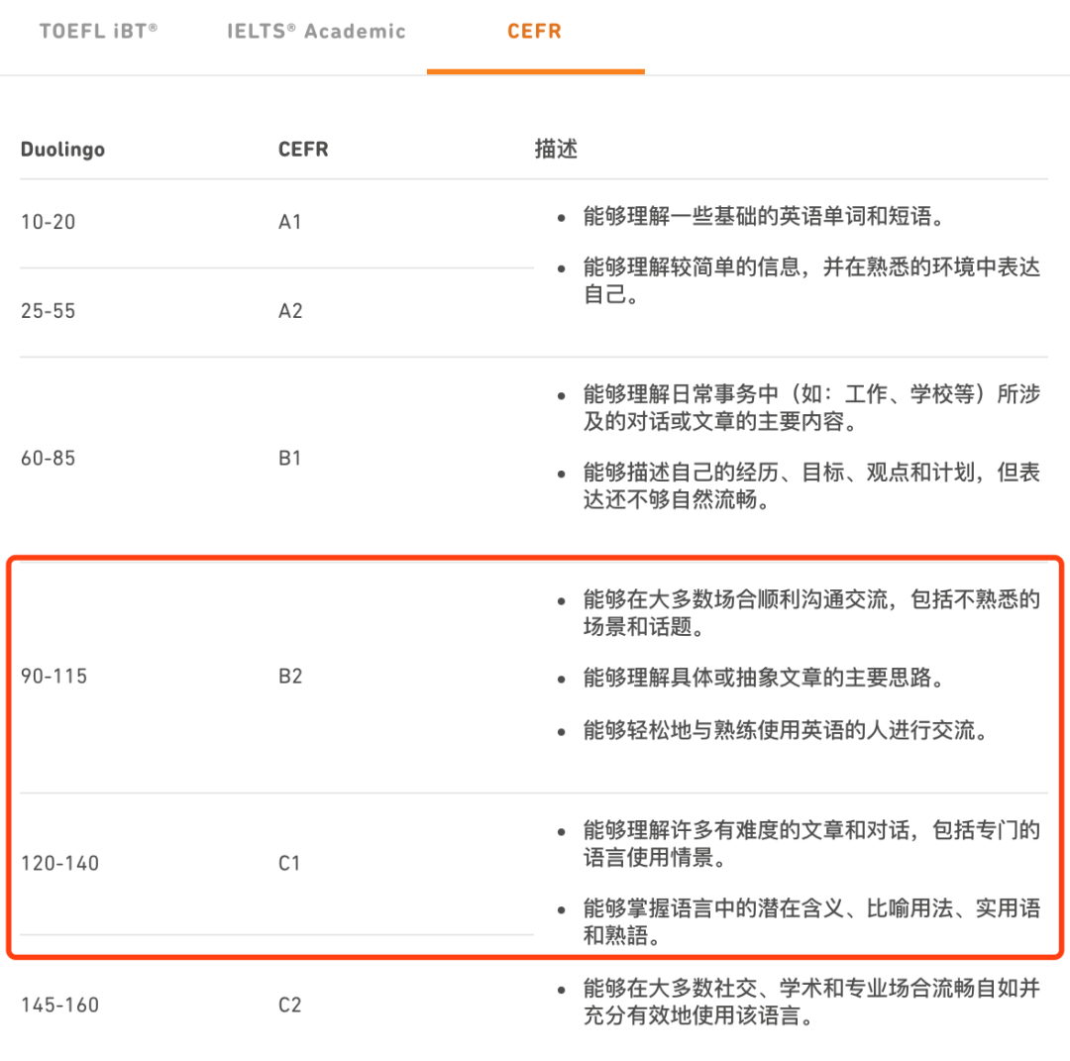
Task: Select the 145-160 score cell
Action: (60, 1006)
